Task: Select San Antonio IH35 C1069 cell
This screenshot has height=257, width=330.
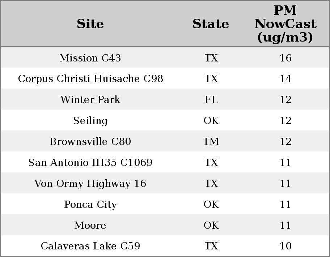Action: [x=90, y=163]
